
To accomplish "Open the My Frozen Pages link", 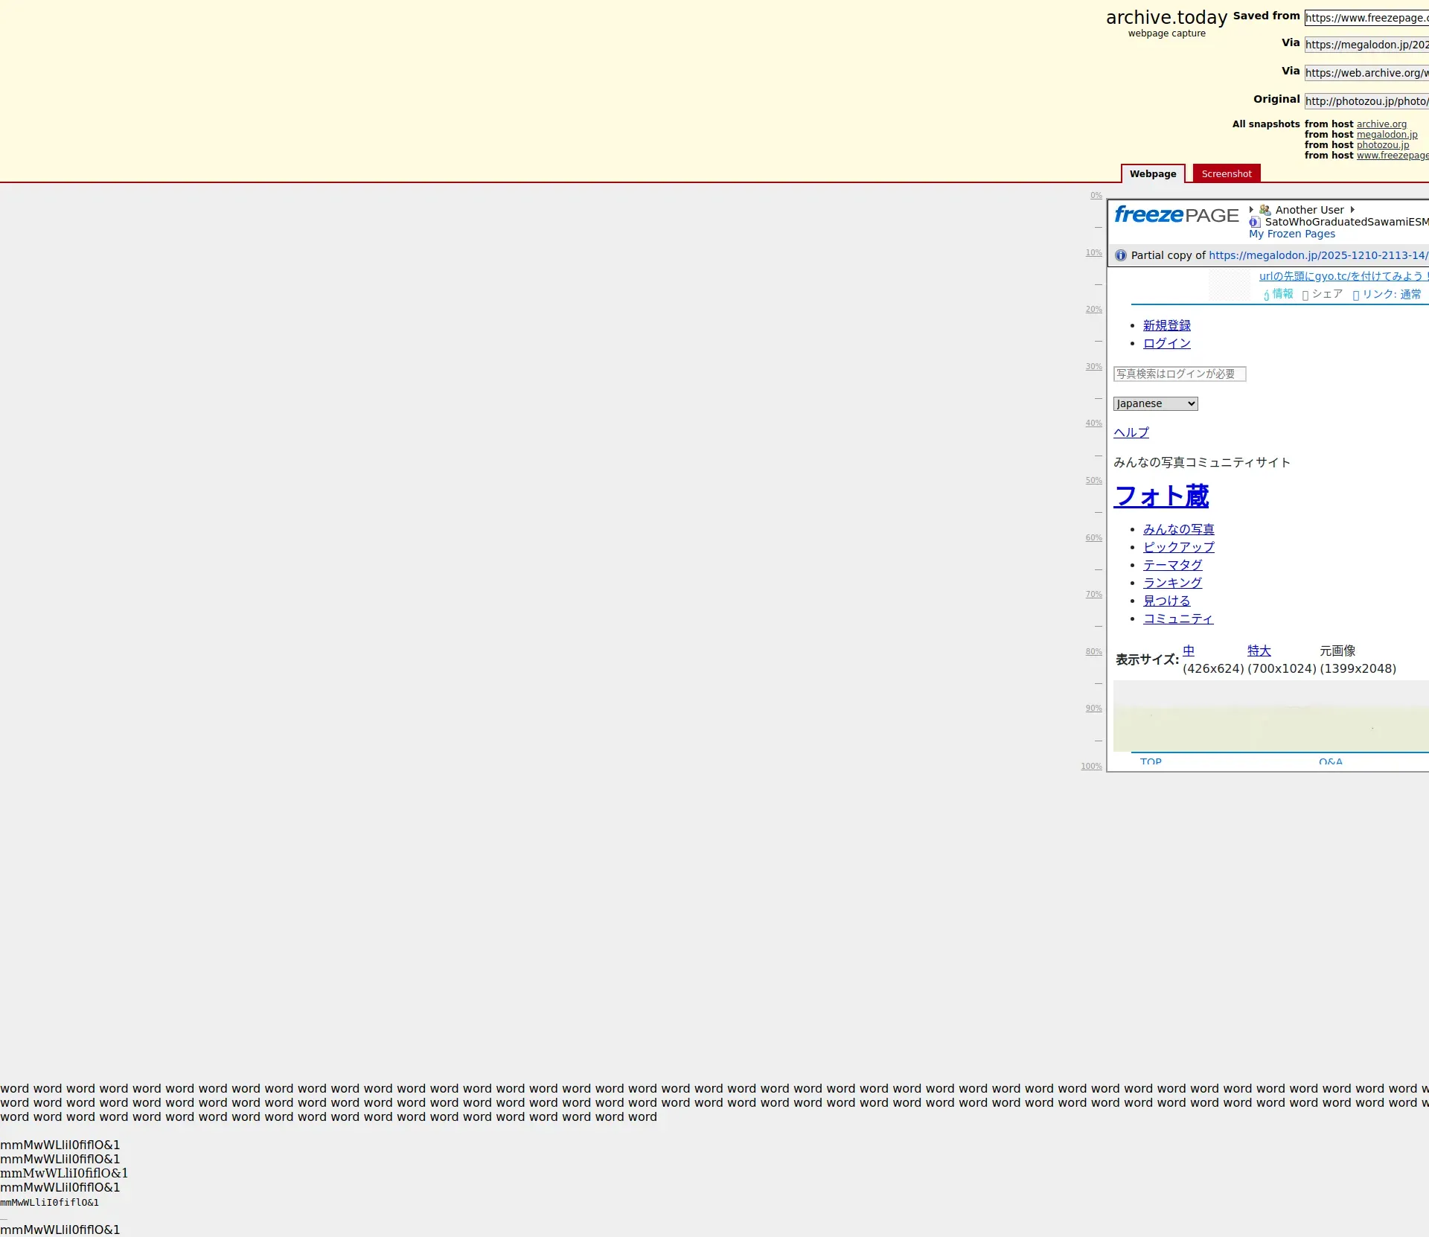I will click(x=1291, y=234).
